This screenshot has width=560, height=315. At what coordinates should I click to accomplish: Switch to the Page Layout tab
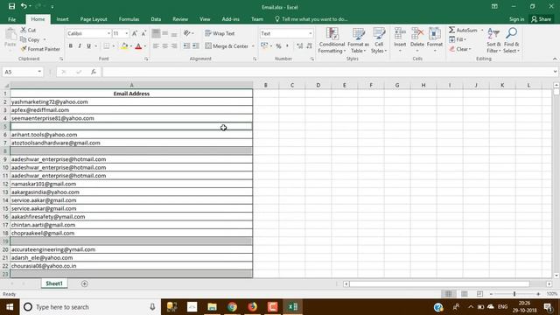tap(94, 19)
